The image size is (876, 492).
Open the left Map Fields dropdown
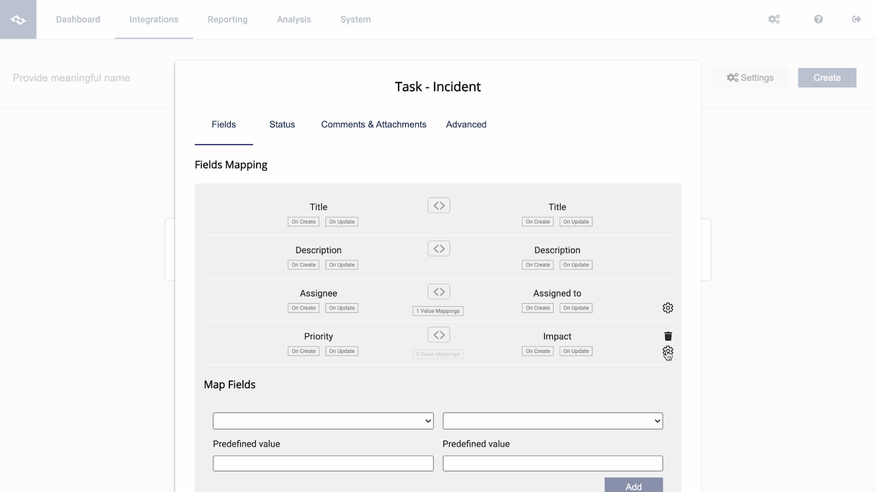[323, 420]
